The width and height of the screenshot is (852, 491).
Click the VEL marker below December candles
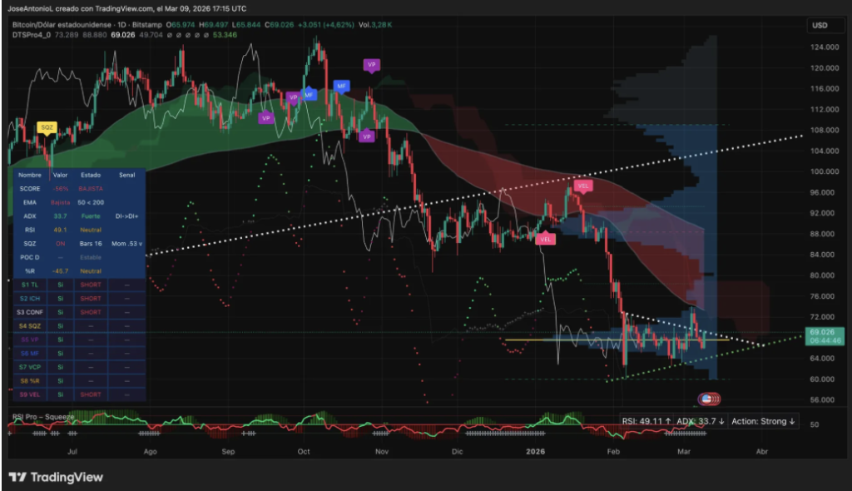point(546,239)
